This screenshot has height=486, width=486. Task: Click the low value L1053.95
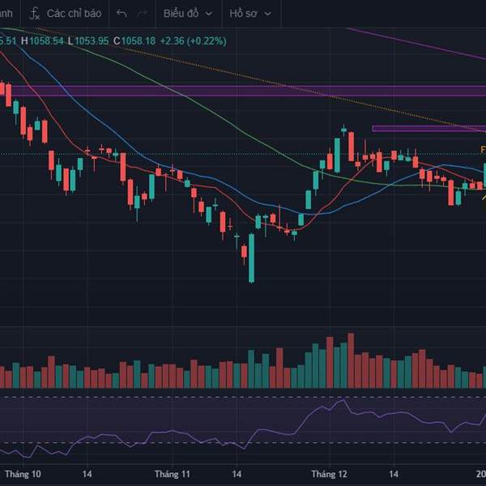coord(88,41)
